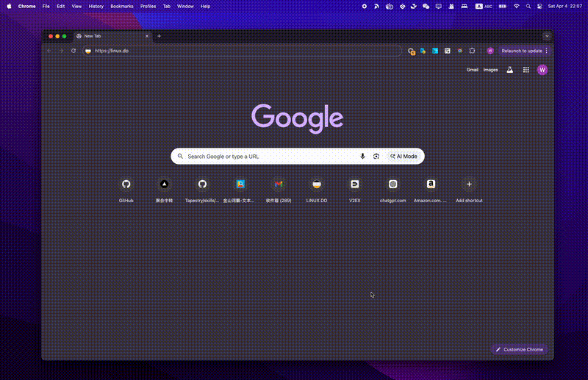Close the New Tab tab
Image resolution: width=588 pixels, height=380 pixels.
coord(146,36)
